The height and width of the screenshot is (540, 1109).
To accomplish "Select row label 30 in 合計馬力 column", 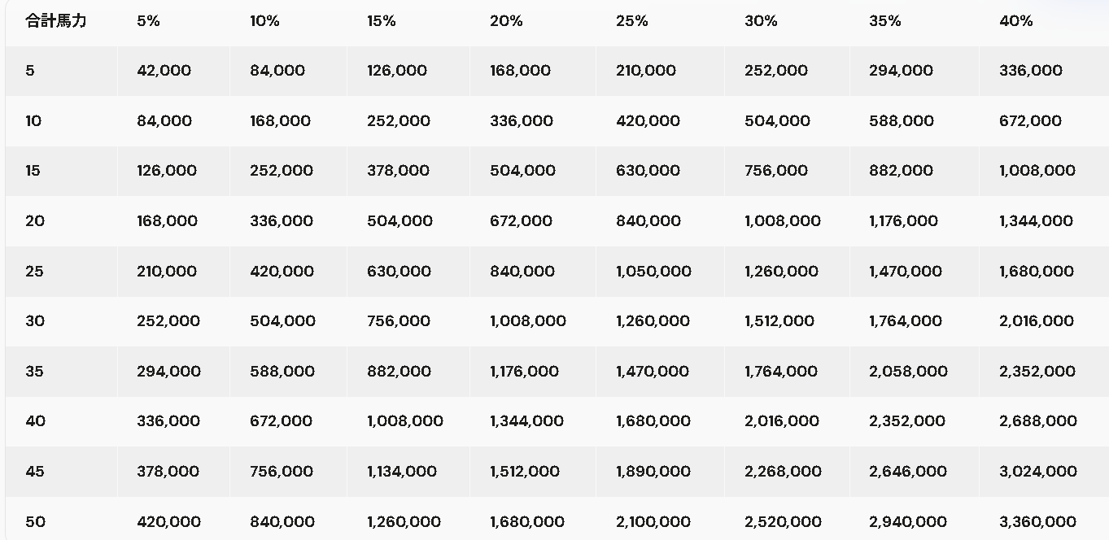I will pos(35,321).
